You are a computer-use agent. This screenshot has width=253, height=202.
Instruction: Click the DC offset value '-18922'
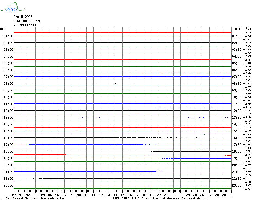point(247,90)
